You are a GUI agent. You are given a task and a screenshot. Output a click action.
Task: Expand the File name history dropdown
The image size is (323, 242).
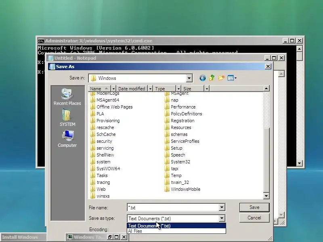point(222,207)
